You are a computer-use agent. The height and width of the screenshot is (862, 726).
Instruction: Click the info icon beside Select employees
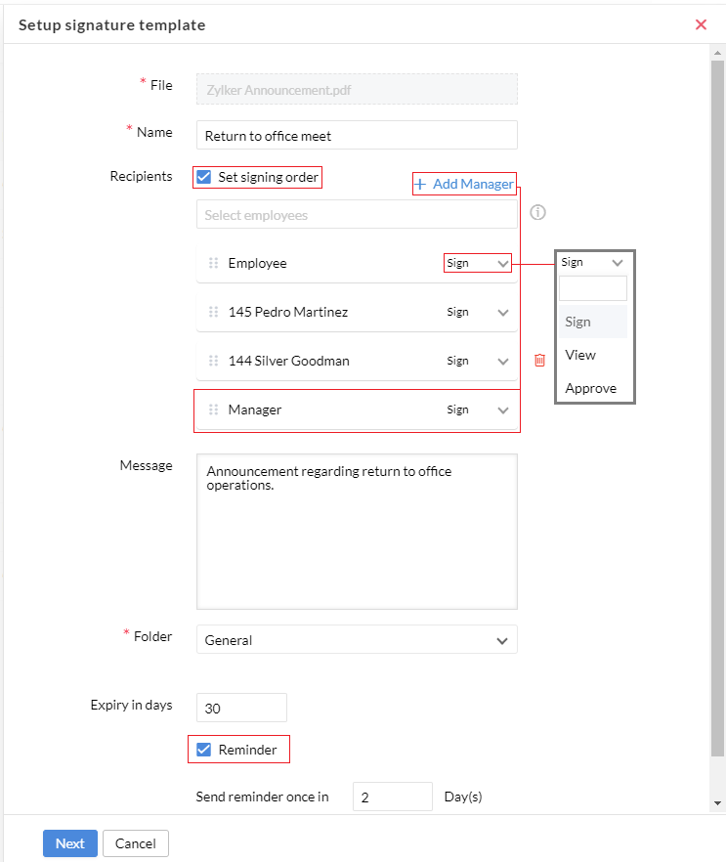tap(537, 213)
